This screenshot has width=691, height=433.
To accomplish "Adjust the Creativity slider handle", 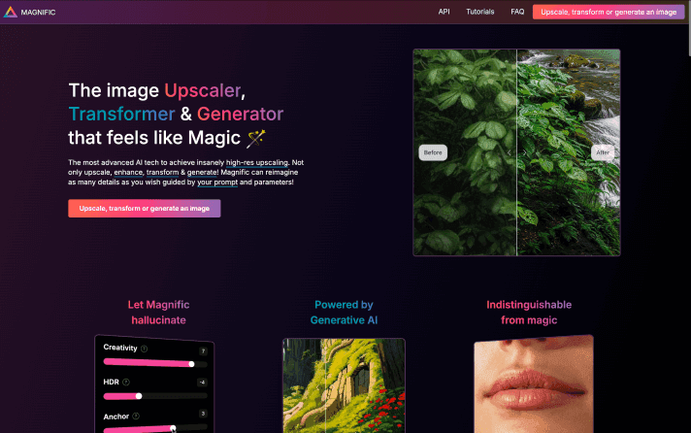I will point(191,364).
